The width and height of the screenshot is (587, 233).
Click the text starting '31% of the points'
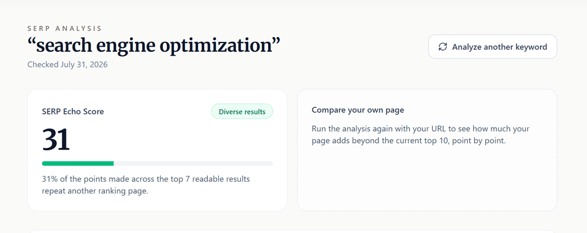coord(146,179)
